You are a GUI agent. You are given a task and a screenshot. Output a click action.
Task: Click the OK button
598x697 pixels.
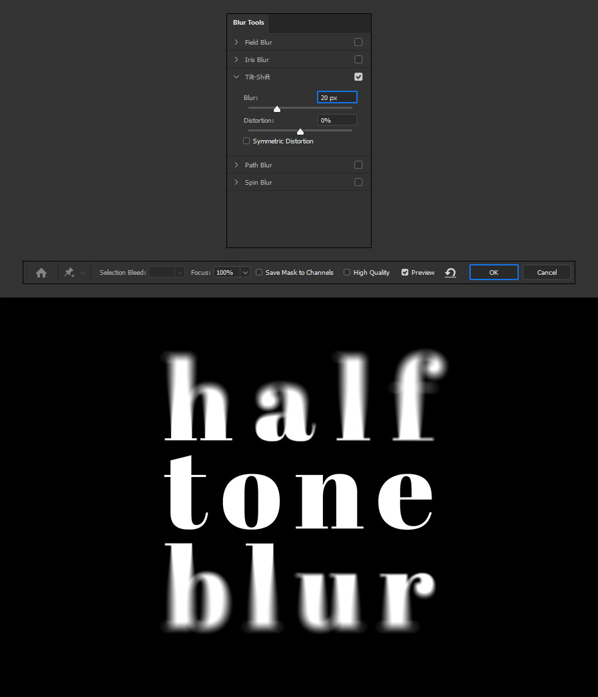(493, 273)
